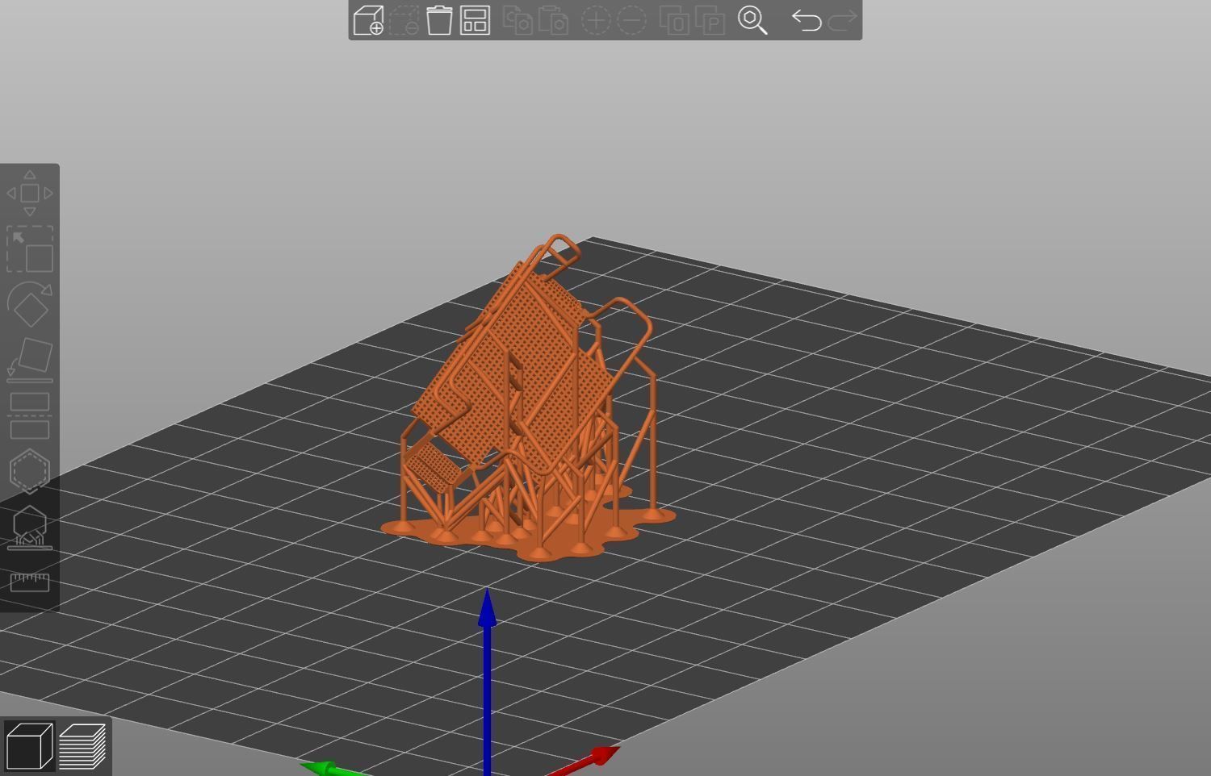
Task: Click the Split to objects icon
Action: [x=674, y=20]
